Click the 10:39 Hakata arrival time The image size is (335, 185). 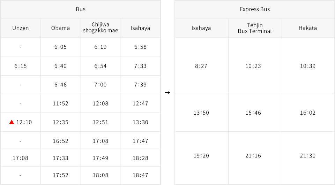(x=308, y=66)
